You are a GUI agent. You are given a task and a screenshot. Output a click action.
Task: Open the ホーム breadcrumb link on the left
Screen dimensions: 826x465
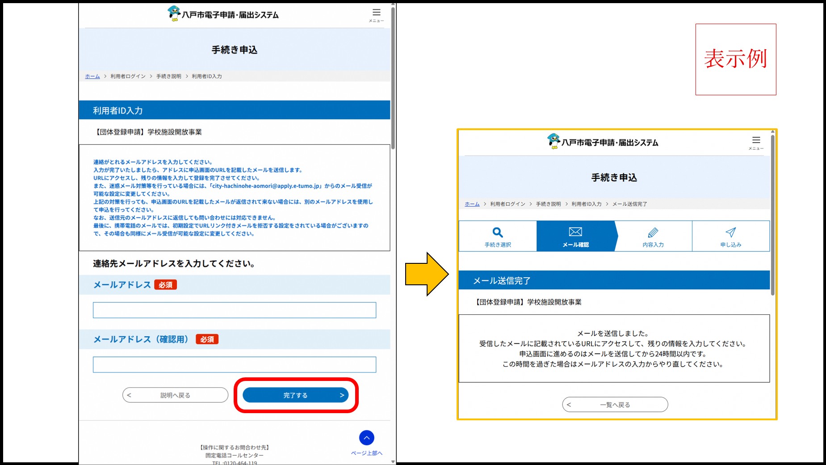[92, 76]
